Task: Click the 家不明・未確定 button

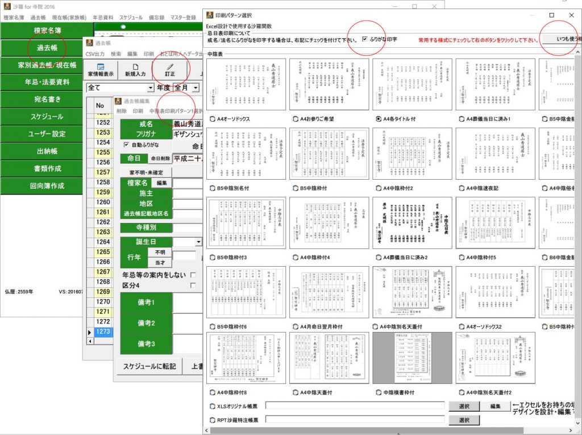Action: [x=146, y=172]
